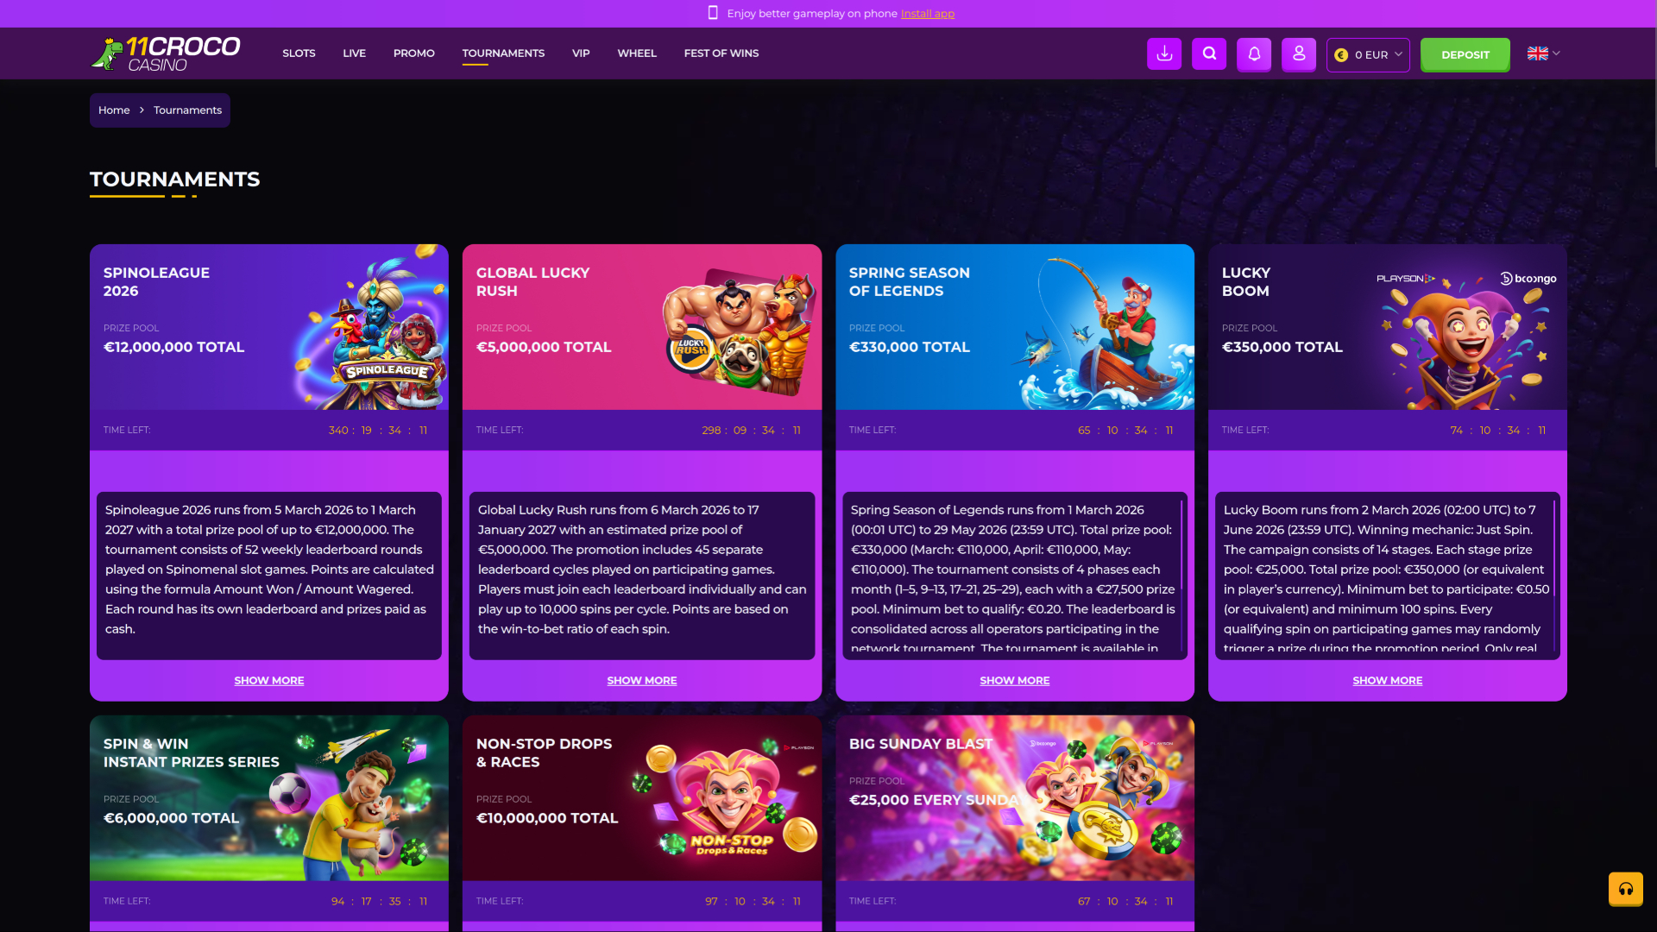Click the phone icon in the top banner
This screenshot has height=932, width=1657.
712,12
